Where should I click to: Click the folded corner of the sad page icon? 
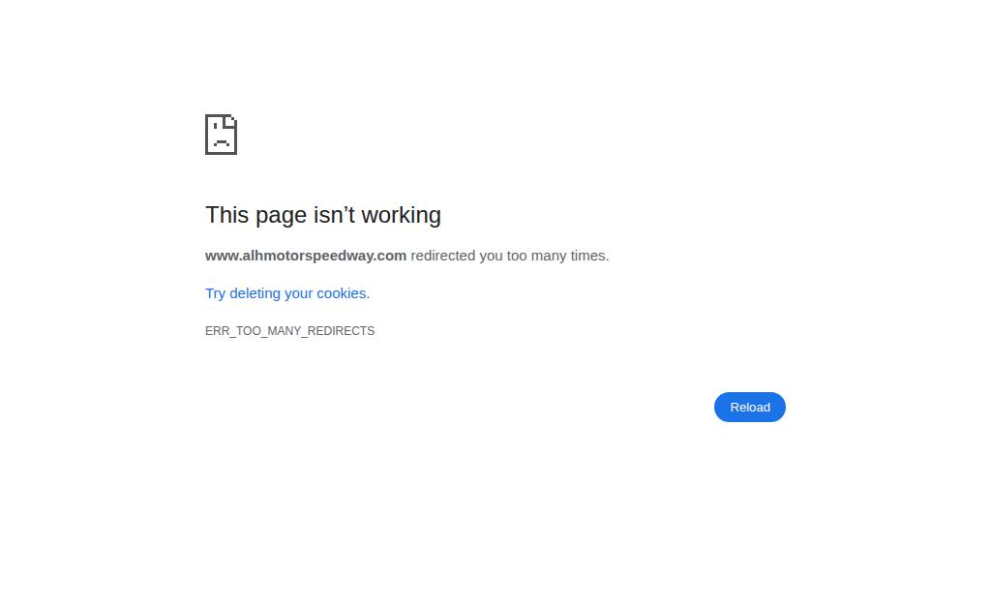pyautogui.click(x=230, y=120)
